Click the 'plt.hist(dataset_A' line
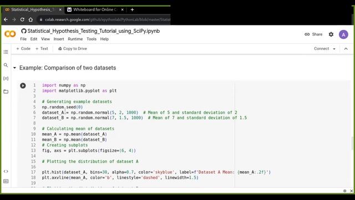The image size is (355, 200). (156, 172)
